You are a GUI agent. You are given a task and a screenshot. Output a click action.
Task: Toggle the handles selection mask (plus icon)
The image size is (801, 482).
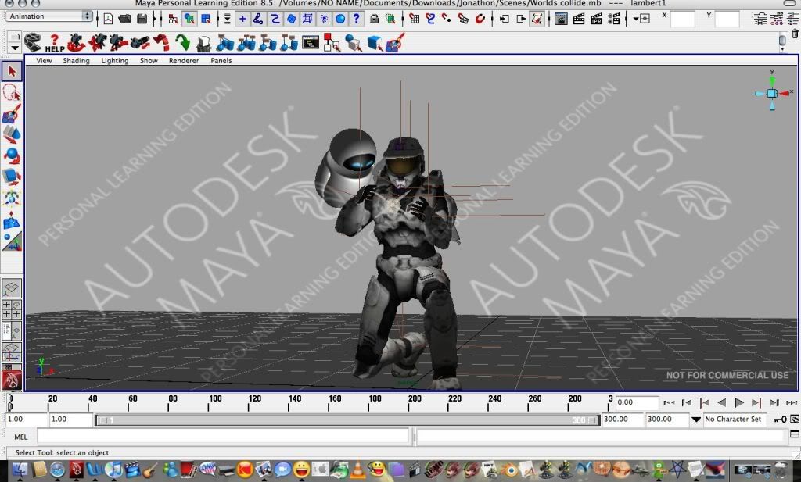coord(242,19)
